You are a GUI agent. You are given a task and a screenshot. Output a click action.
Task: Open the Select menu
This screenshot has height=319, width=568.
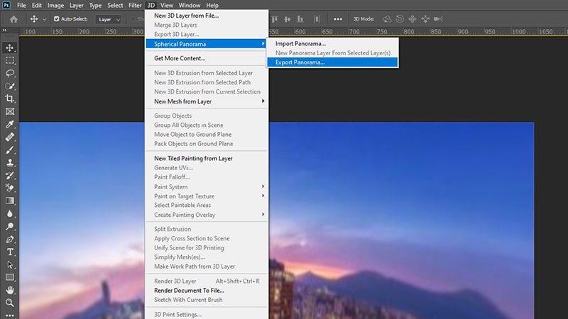pyautogui.click(x=115, y=5)
